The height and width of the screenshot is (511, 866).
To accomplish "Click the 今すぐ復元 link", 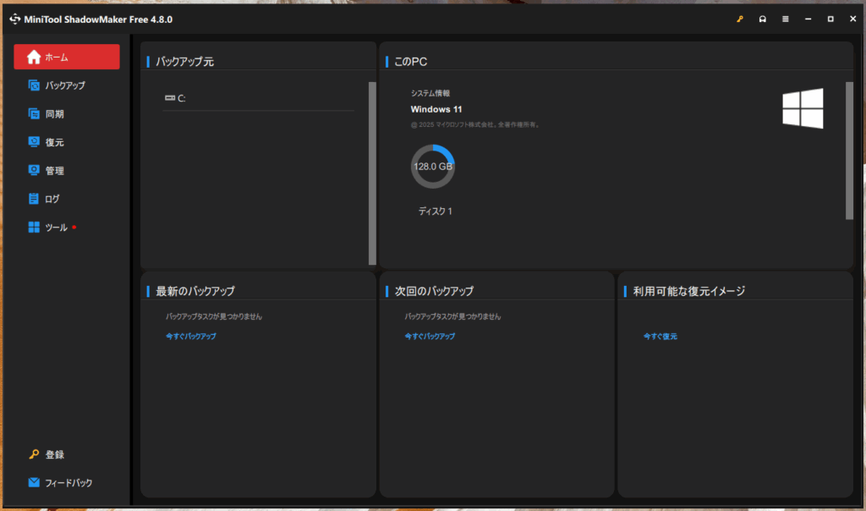I will [660, 336].
